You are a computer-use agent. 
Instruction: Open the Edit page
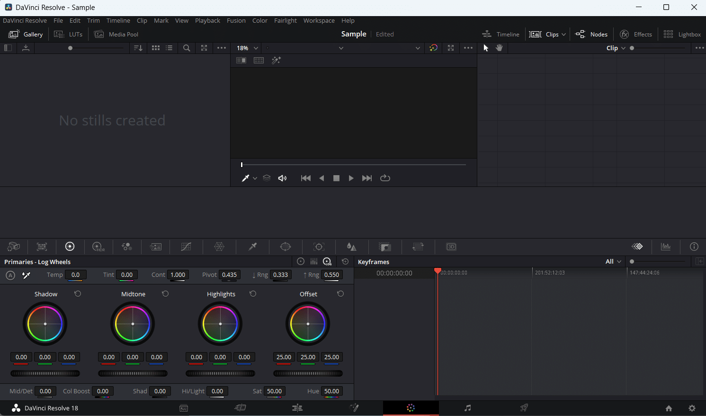pos(297,408)
